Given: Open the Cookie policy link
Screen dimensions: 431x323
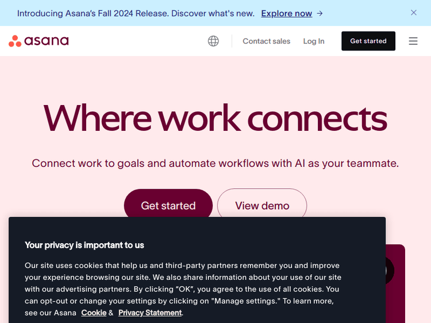Looking at the screenshot, I should (x=94, y=313).
